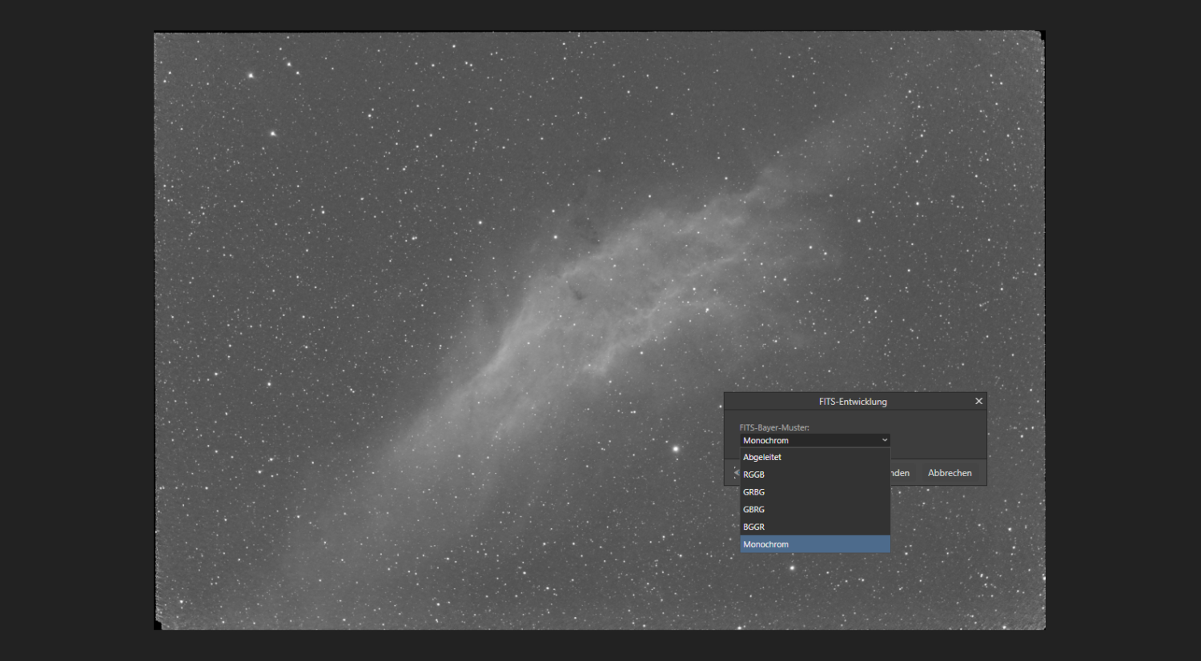This screenshot has width=1201, height=661.
Task: Click the partially hidden Anwenden button
Action: [900, 473]
